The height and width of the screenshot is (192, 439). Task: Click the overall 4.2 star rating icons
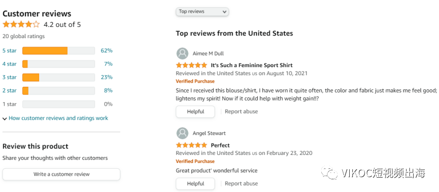[21, 24]
